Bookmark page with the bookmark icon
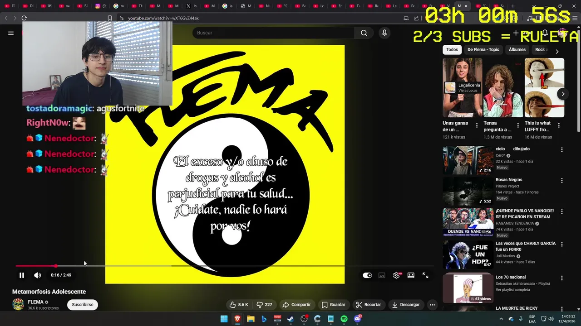581x326 pixels. pyautogui.click(x=109, y=18)
